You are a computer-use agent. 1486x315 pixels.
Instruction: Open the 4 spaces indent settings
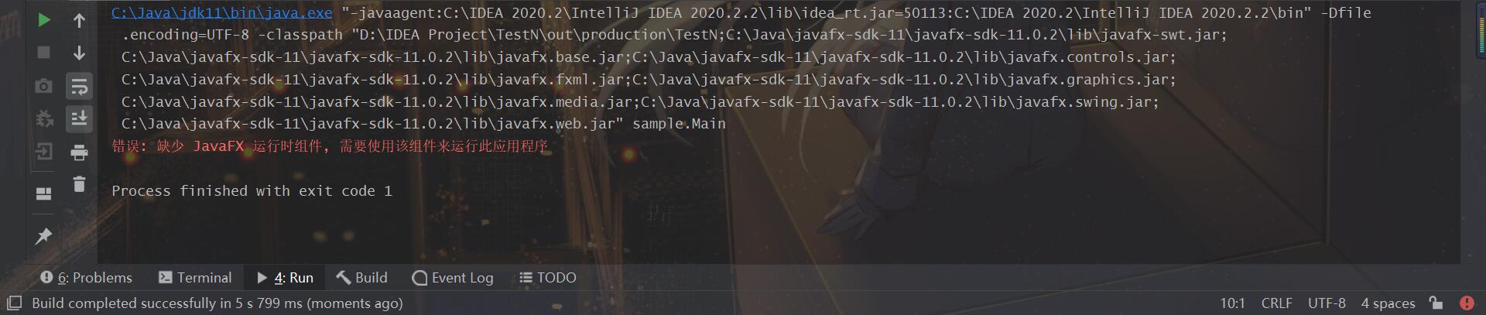pos(1388,303)
